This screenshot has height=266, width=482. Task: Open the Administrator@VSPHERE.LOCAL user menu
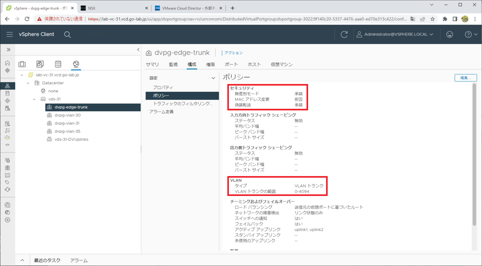tap(395, 35)
